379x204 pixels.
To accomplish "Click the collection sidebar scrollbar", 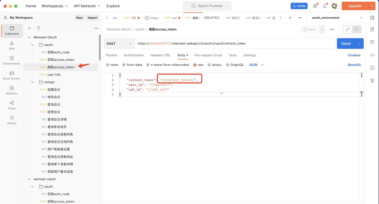I will 100,47.
